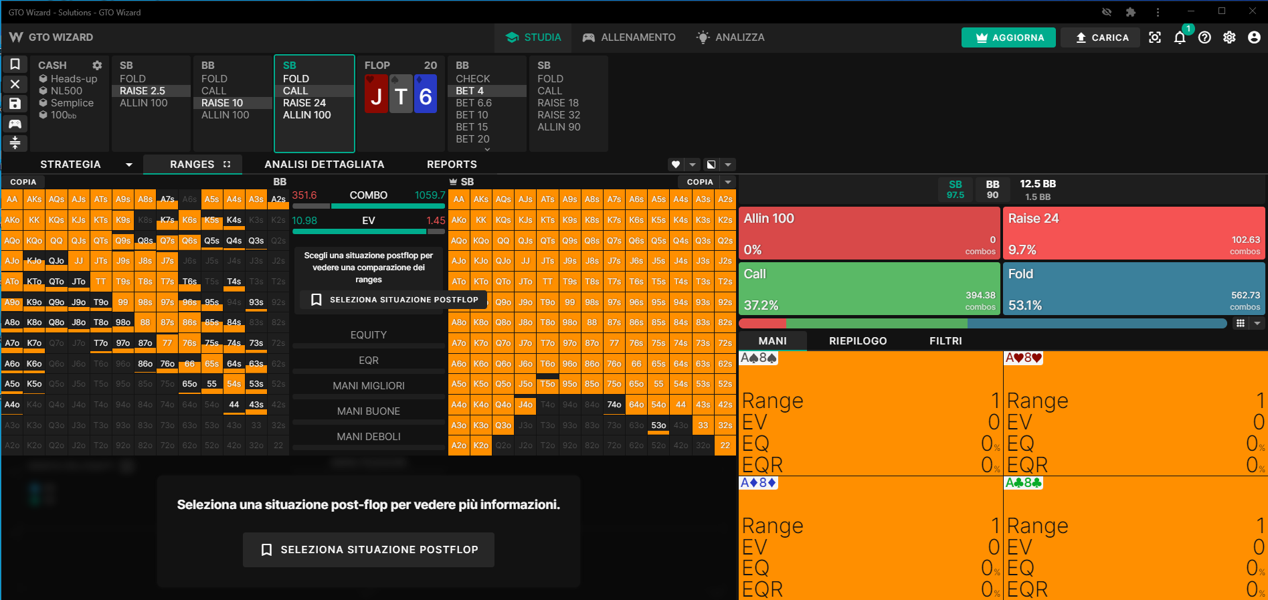Open the notifications bell
Viewport: 1268px width, 600px height.
[1180, 37]
